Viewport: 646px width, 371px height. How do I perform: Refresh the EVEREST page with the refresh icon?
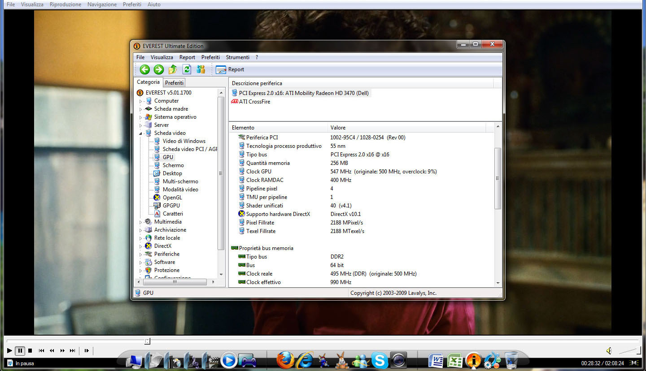click(187, 69)
